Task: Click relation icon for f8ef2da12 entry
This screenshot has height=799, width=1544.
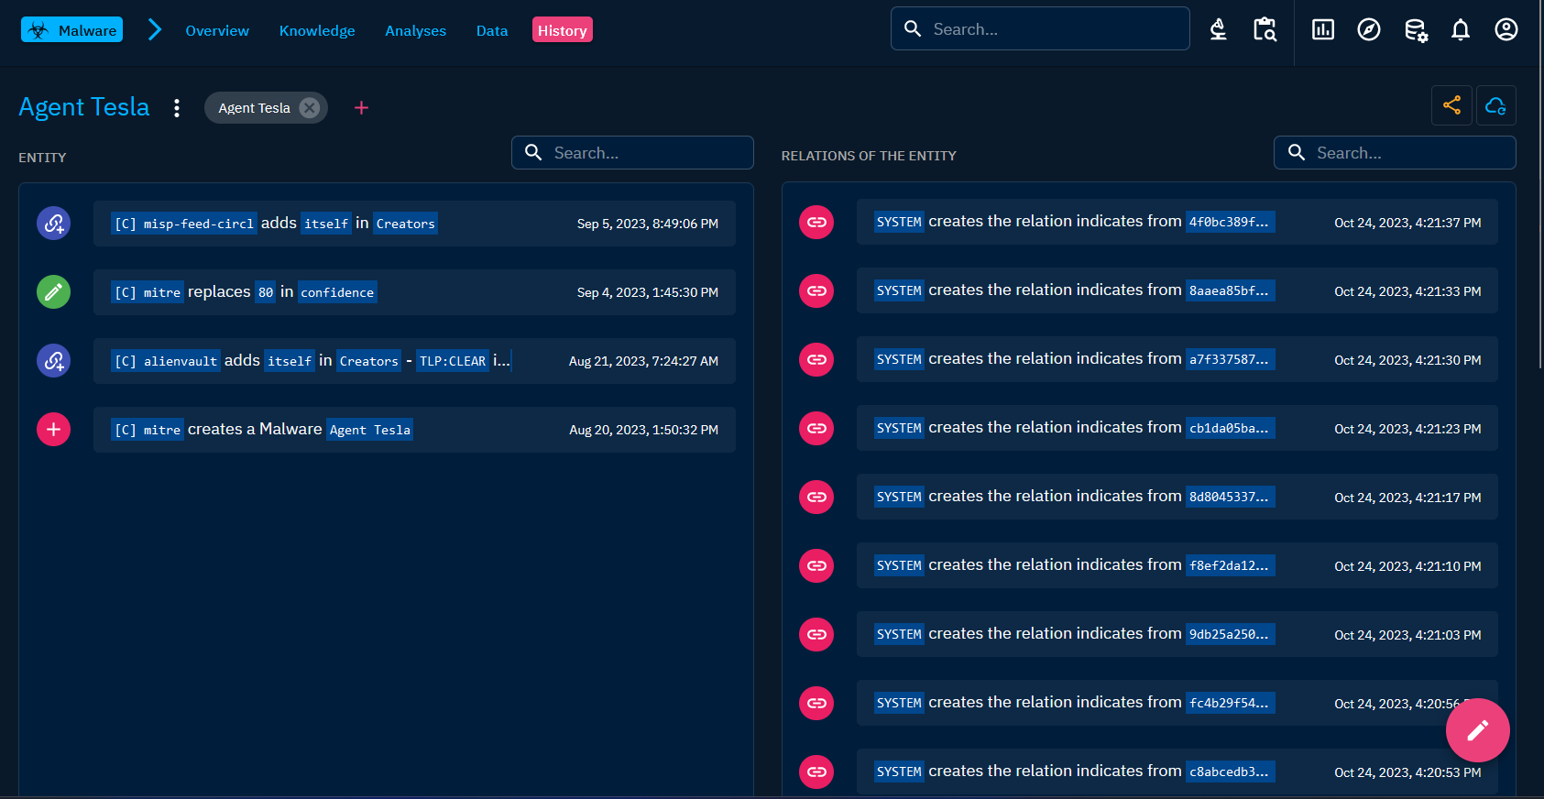Action: 816,565
